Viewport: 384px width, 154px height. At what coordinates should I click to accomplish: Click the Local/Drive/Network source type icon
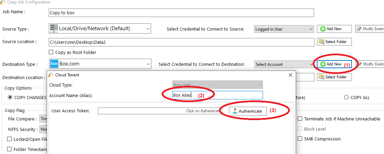click(x=54, y=28)
